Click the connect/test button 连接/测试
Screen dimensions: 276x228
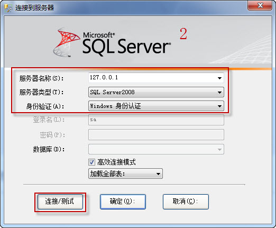(60, 202)
